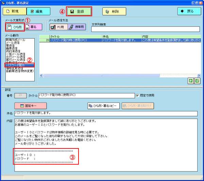Select 一括メール送信 in the mail action list
204x181 pixels.
click(x=16, y=54)
